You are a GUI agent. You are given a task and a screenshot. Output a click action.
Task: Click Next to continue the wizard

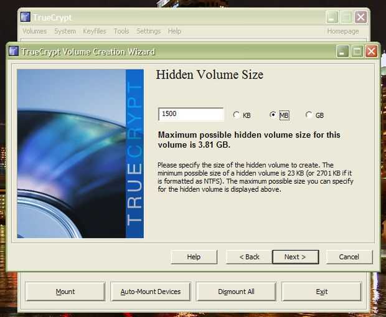coord(295,257)
